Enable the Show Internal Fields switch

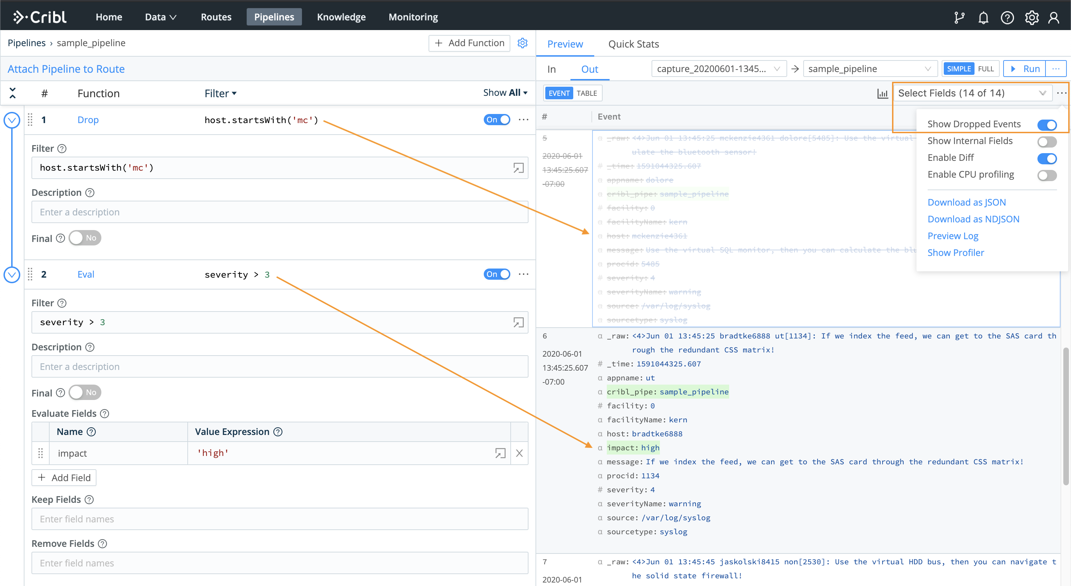(x=1047, y=142)
